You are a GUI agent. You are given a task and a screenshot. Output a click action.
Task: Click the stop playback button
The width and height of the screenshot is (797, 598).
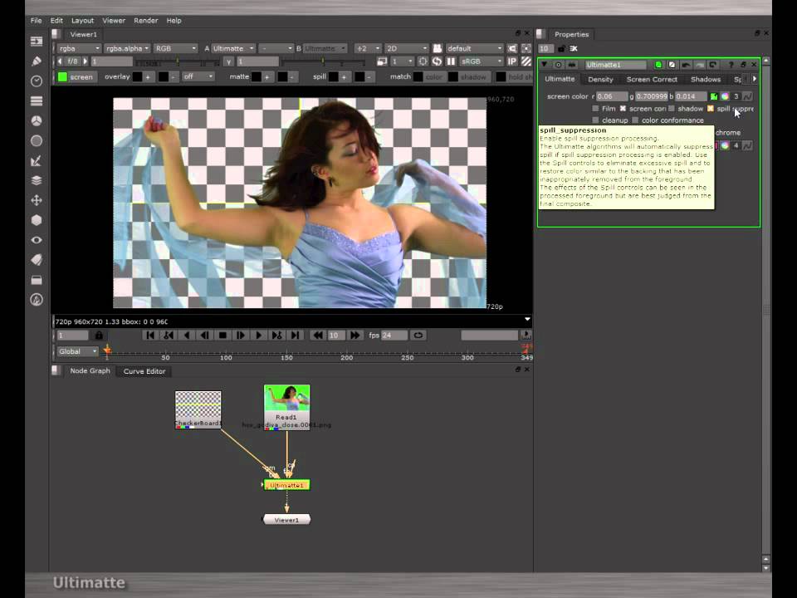[222, 335]
